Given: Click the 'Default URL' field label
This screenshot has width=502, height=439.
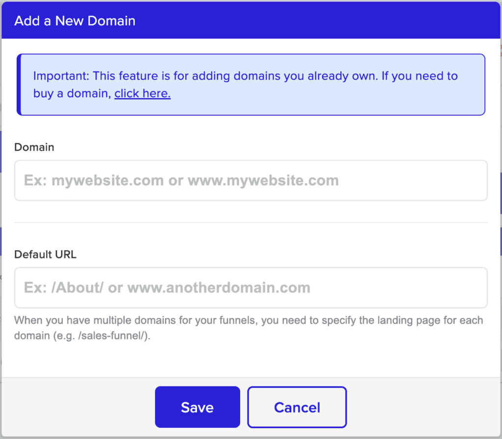Looking at the screenshot, I should point(45,254).
